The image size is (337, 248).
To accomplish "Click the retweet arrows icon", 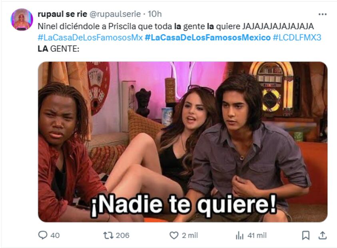I will click(108, 235).
